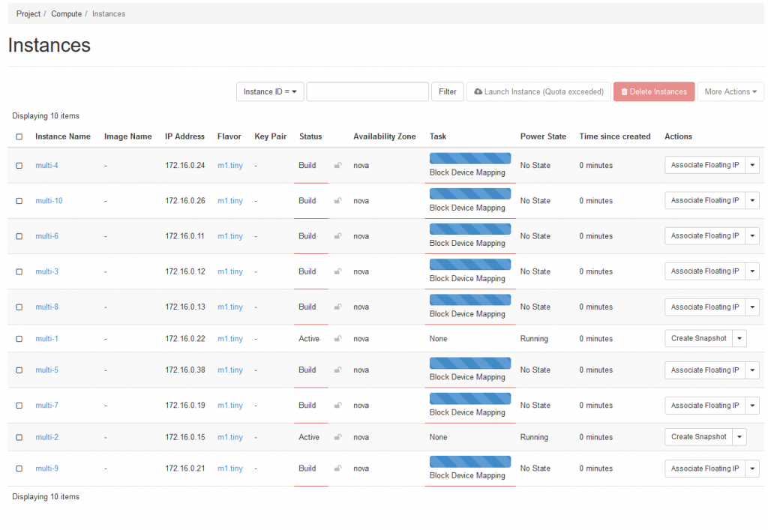Tick the checkbox for multi-3
768x530 pixels.
click(x=19, y=271)
